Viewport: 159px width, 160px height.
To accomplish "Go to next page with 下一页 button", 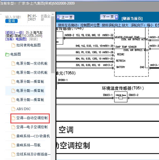I will pos(109,17).
